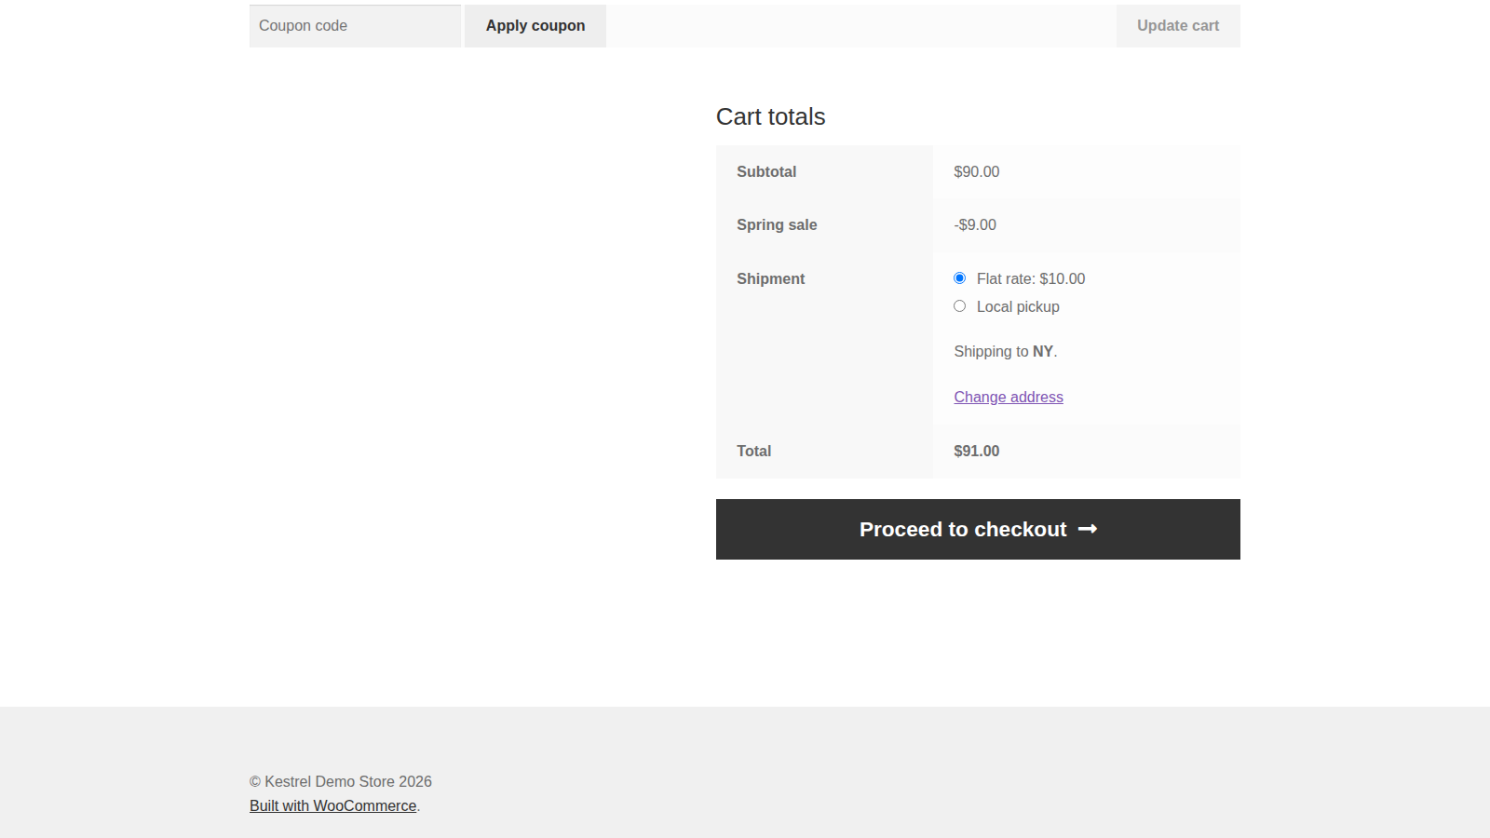Click the Kestrel Demo Store 2026 copyright text

(341, 781)
